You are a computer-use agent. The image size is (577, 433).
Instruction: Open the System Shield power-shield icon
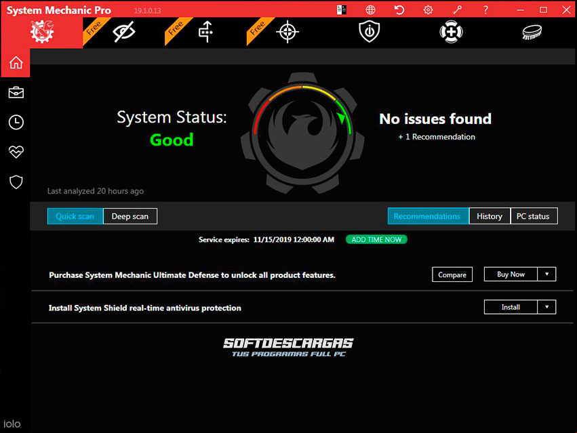pyautogui.click(x=369, y=32)
